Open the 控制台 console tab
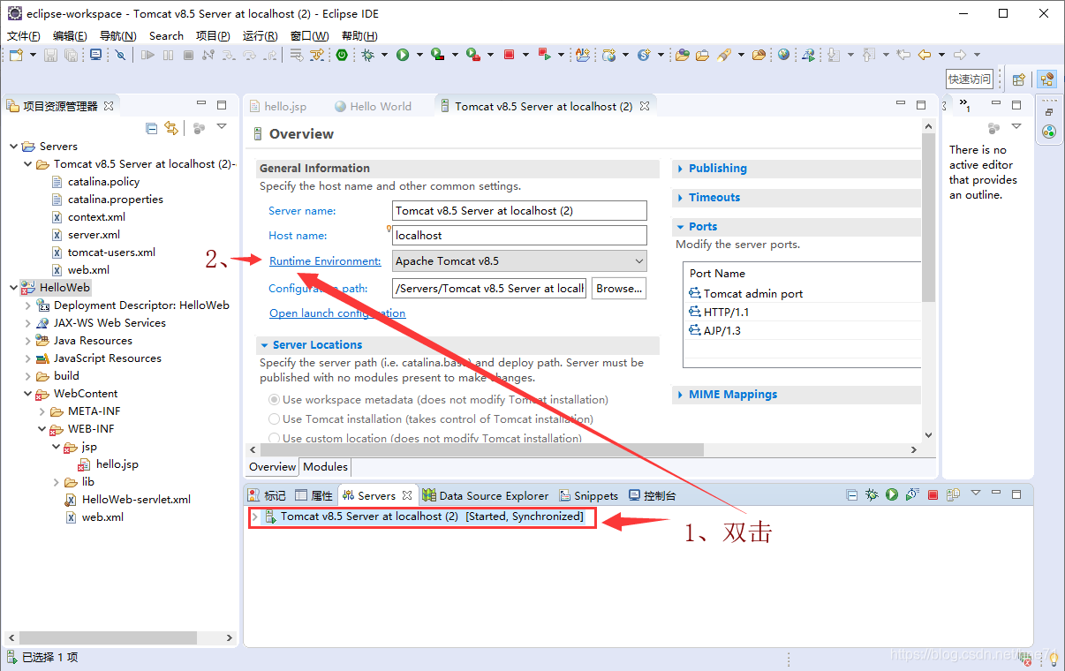1065x671 pixels. (x=652, y=495)
